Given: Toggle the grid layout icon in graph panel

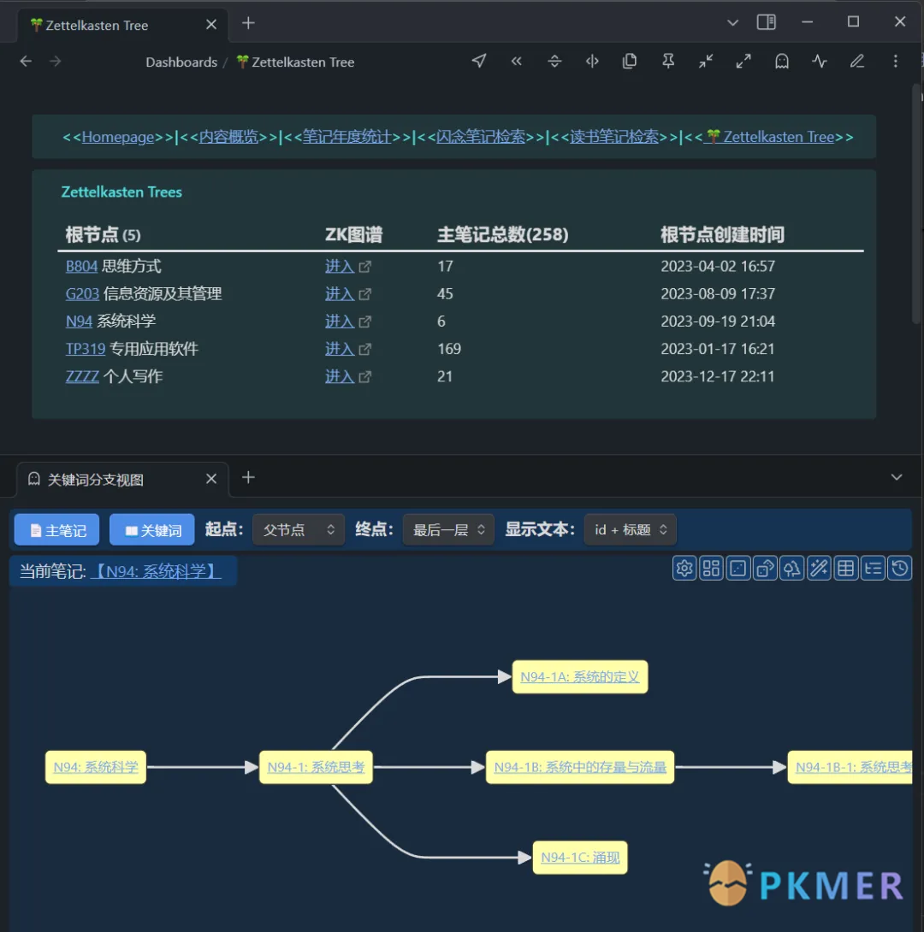Looking at the screenshot, I should tap(711, 568).
